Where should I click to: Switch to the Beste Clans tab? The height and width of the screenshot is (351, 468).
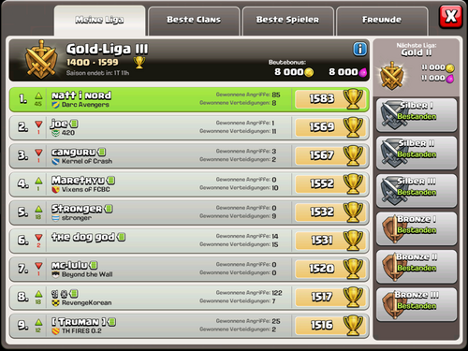point(194,21)
